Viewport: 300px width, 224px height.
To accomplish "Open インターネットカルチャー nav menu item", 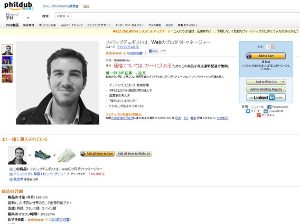I will tap(129, 25).
